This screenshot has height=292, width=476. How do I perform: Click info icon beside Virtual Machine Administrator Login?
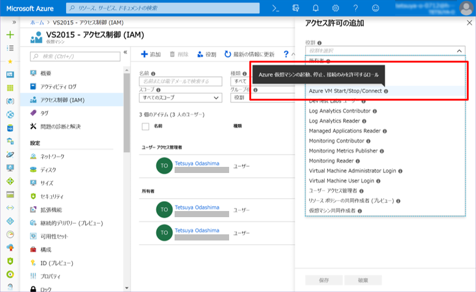tap(400, 171)
